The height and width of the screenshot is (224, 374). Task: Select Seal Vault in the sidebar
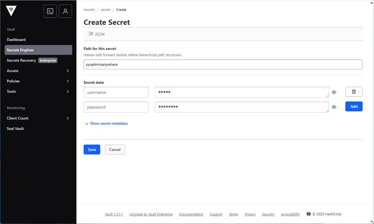pyautogui.click(x=16, y=129)
